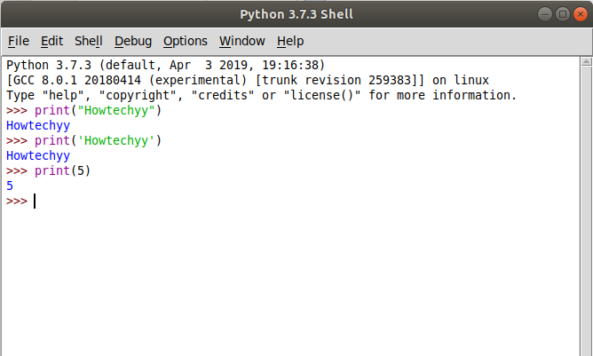Maximize the Python Shell window

pos(563,14)
